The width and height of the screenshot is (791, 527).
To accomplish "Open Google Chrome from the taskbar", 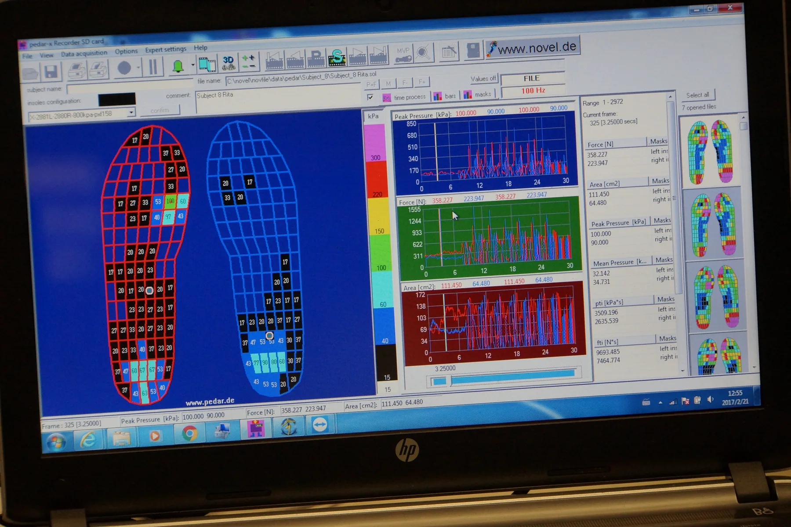I will [189, 433].
